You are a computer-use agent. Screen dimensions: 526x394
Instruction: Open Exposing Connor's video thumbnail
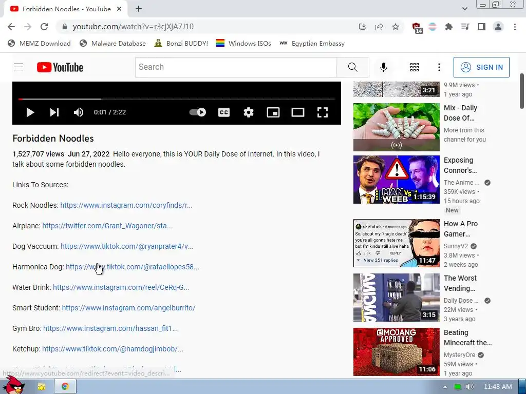click(396, 180)
